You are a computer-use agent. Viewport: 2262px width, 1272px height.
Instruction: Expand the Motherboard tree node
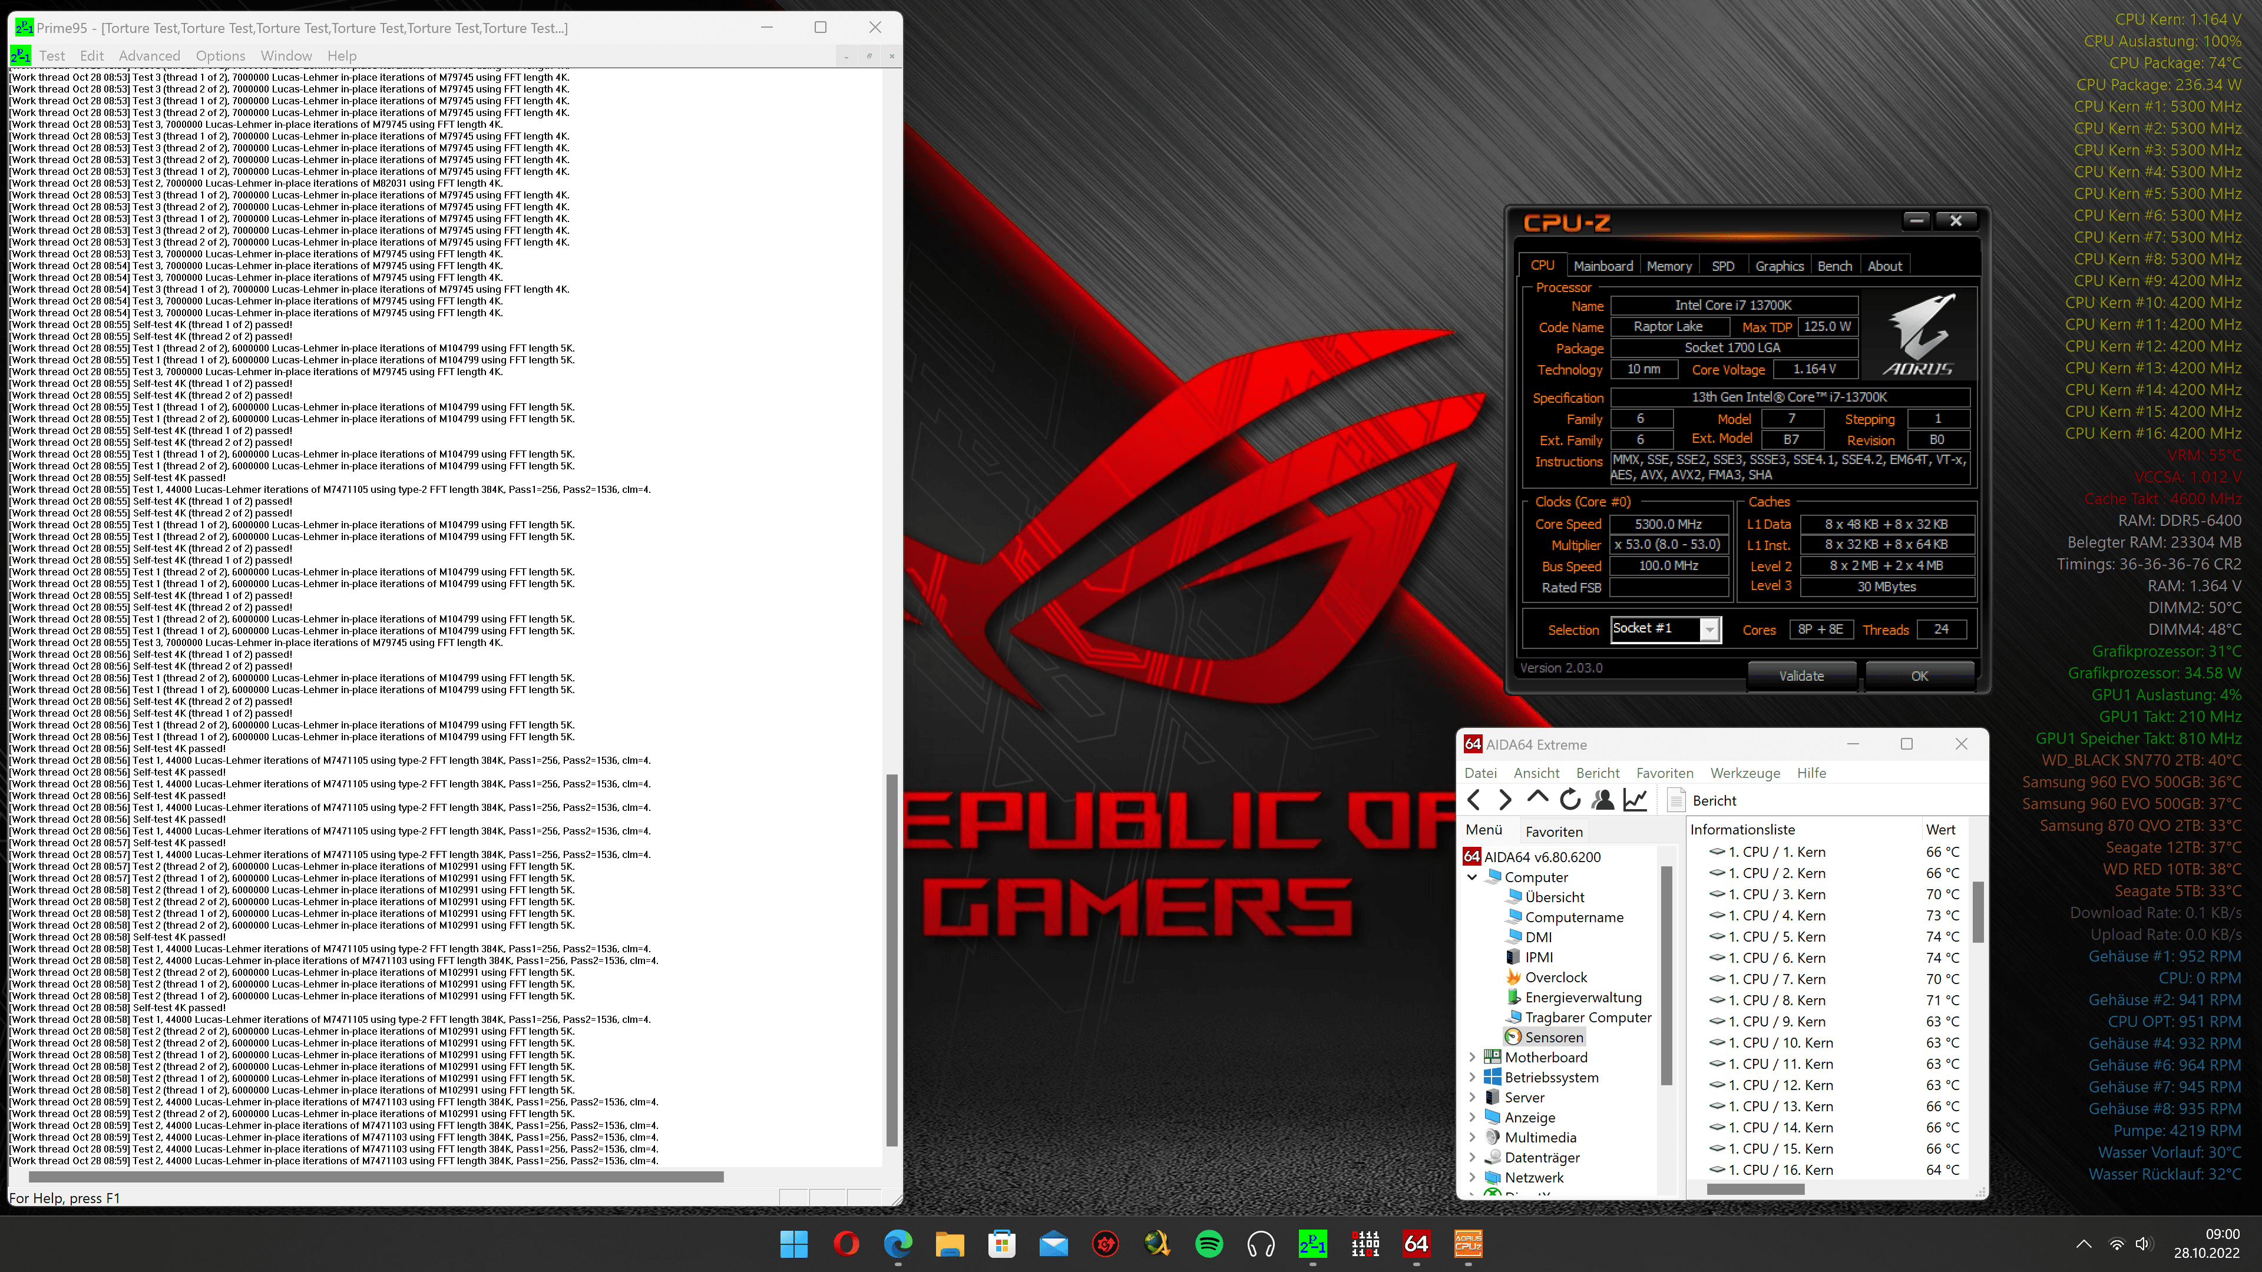click(1473, 1057)
